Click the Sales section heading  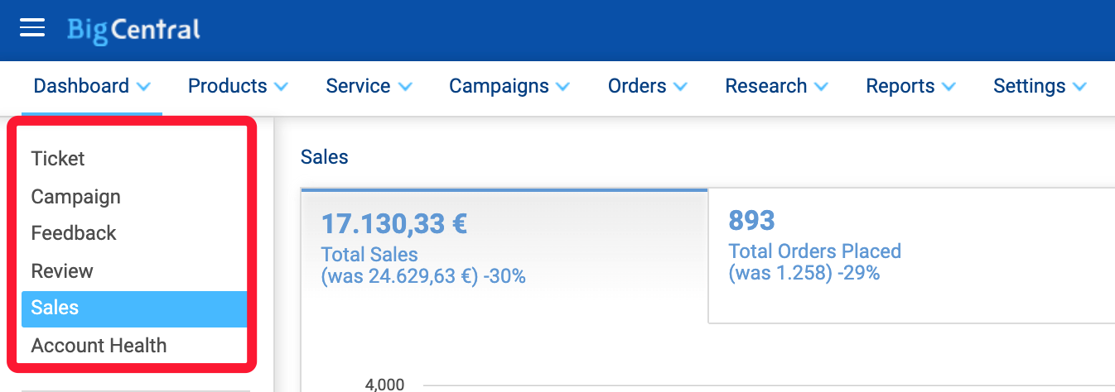[x=325, y=157]
